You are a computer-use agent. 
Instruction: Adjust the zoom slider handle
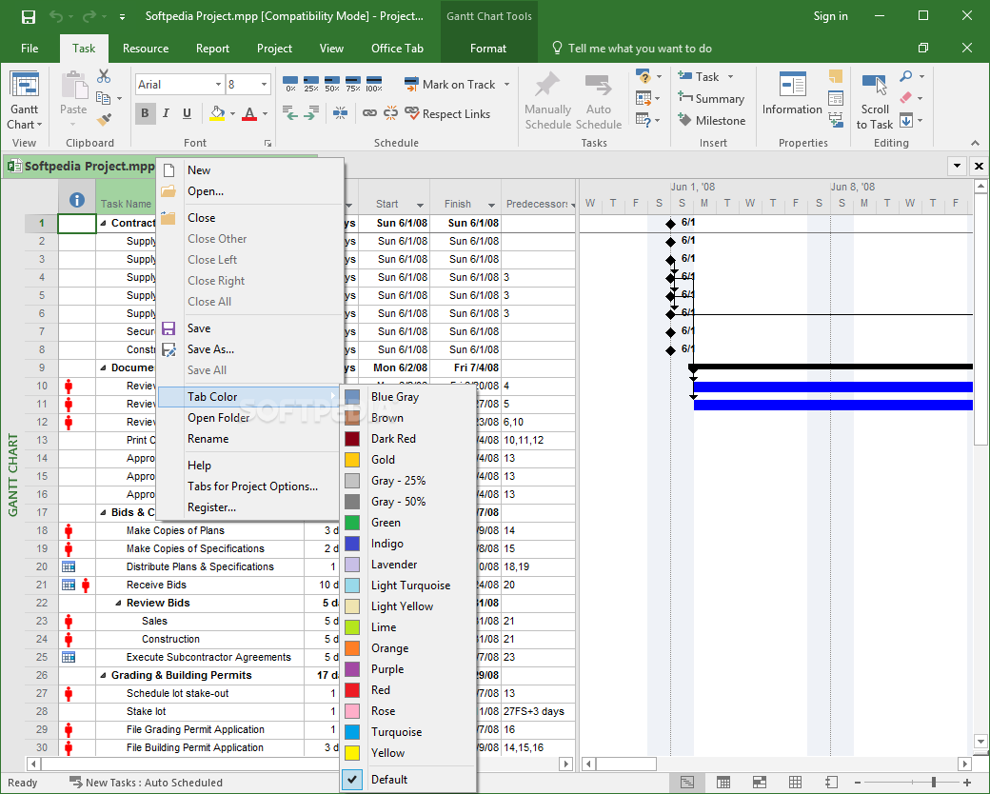click(933, 783)
